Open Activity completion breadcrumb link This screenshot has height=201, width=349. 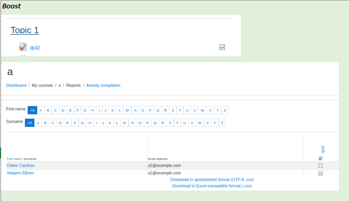click(103, 85)
